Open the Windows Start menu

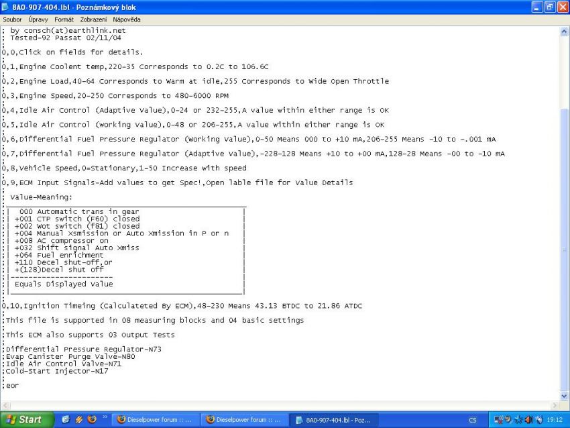[x=25, y=419]
